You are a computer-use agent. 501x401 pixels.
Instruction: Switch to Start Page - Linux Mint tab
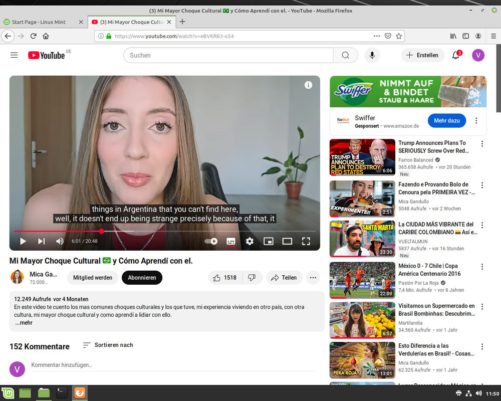(39, 22)
